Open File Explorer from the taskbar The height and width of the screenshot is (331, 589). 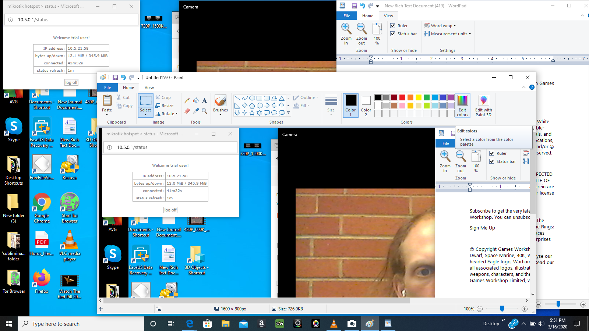click(225, 324)
